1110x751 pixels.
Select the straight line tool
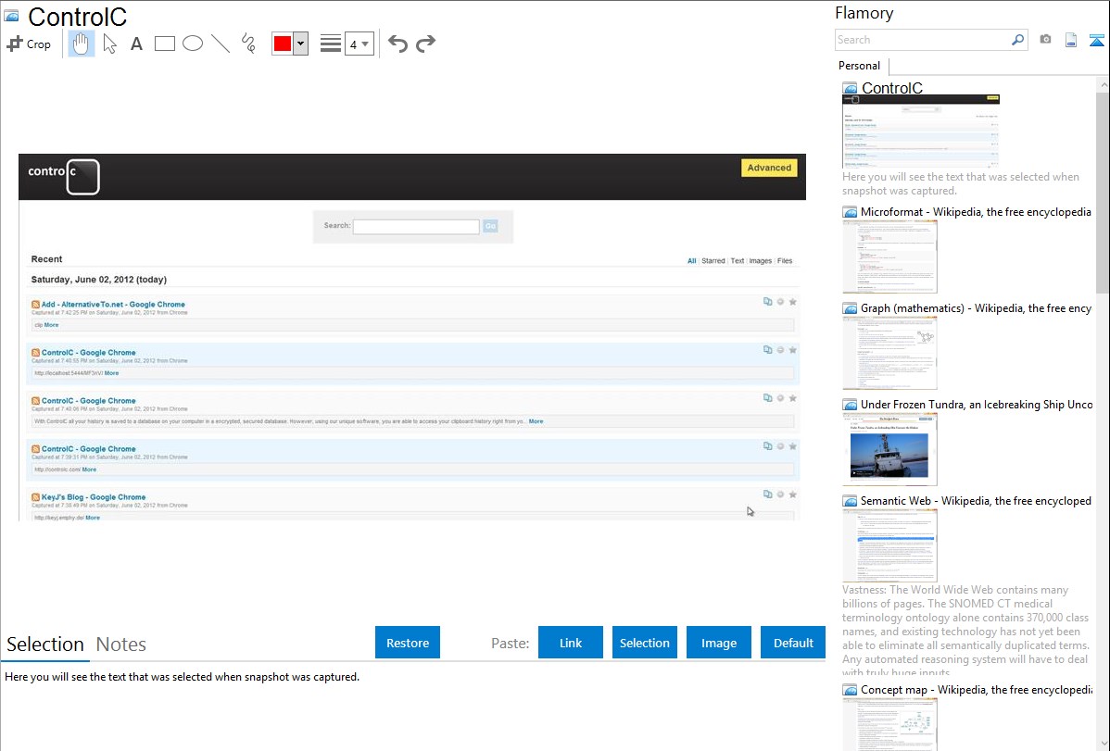click(220, 44)
